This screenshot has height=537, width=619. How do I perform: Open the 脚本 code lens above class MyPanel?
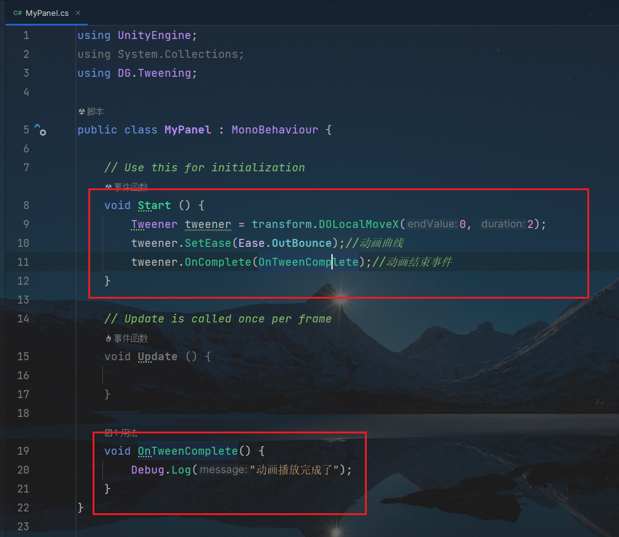click(x=95, y=112)
